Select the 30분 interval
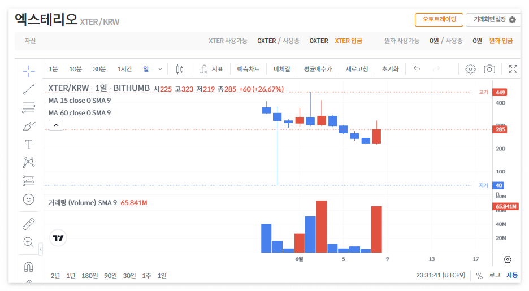The image size is (529, 291). click(99, 69)
